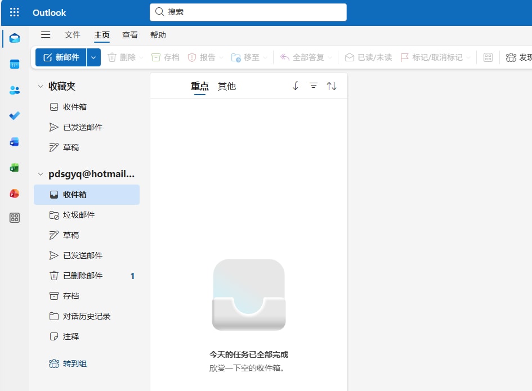Open the app launcher waffle icon
532x391 pixels.
pos(15,12)
